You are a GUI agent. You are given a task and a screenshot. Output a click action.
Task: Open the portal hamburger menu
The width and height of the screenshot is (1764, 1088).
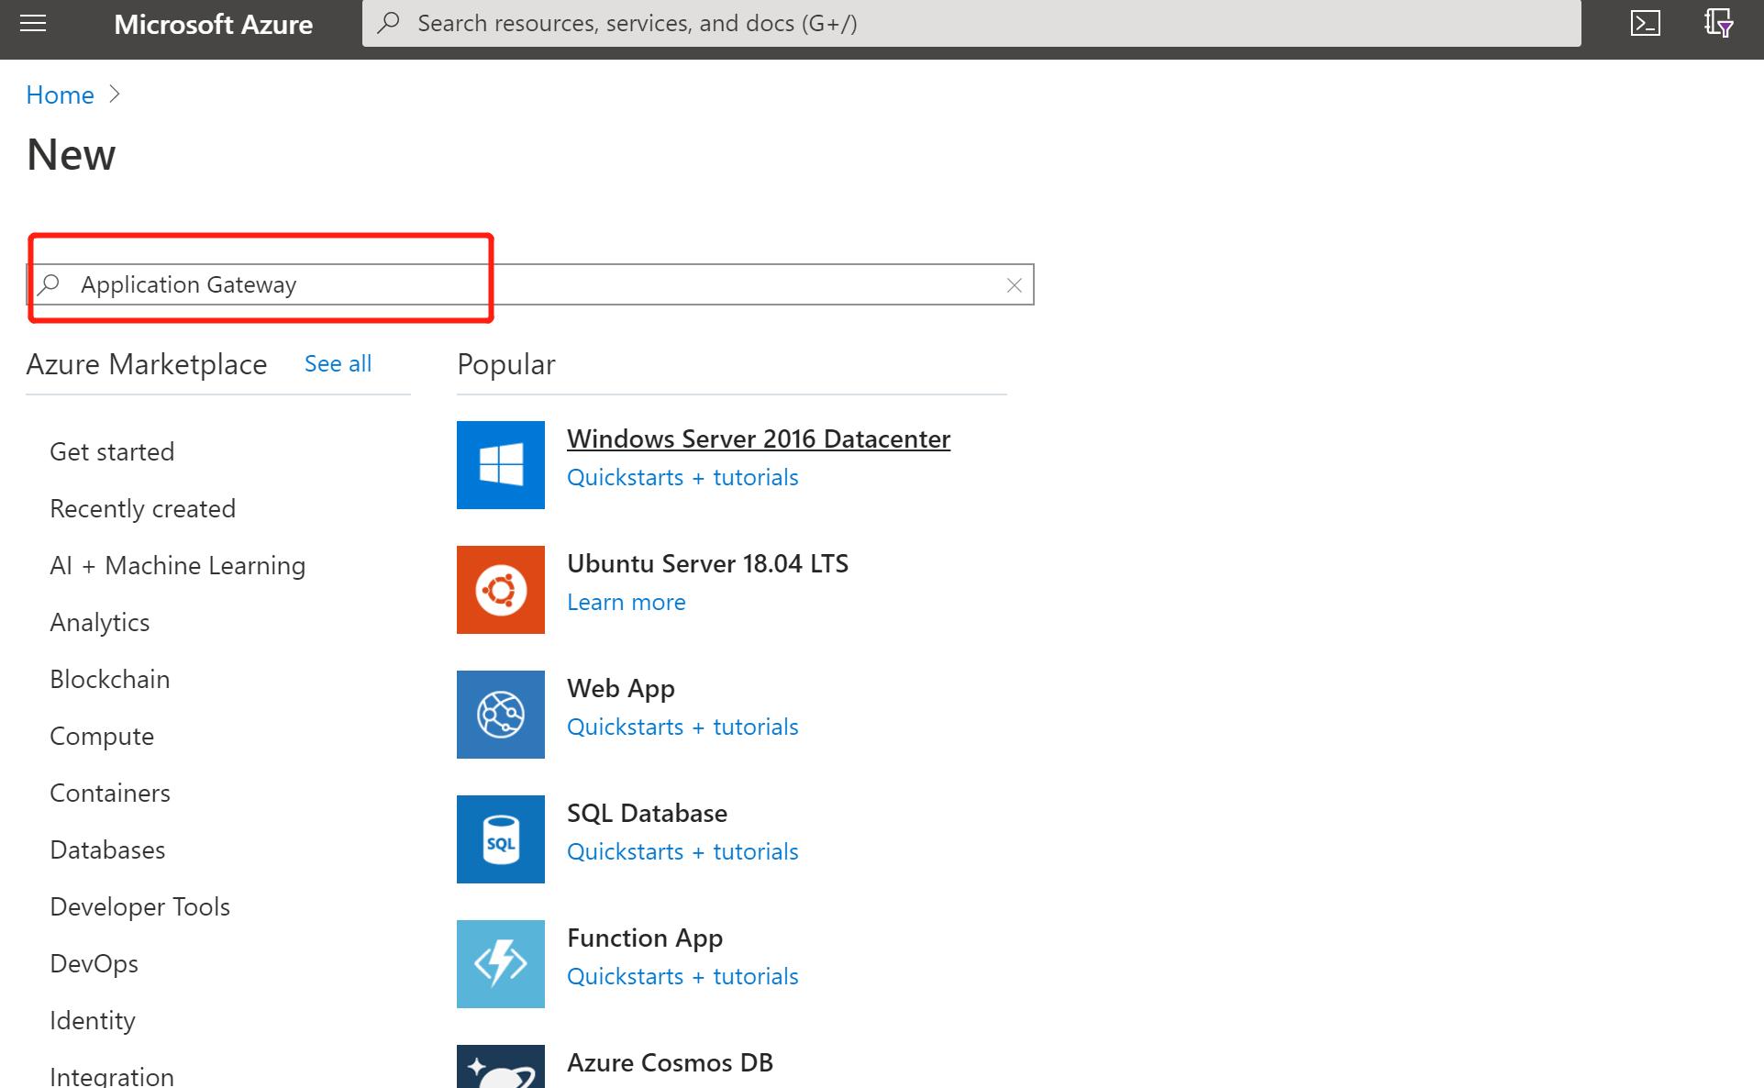pos(33,24)
